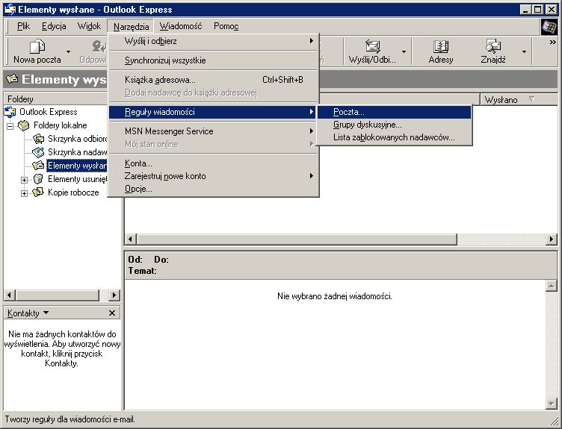Maximize the Outlook Express window
This screenshot has height=429, width=562.
point(537,10)
